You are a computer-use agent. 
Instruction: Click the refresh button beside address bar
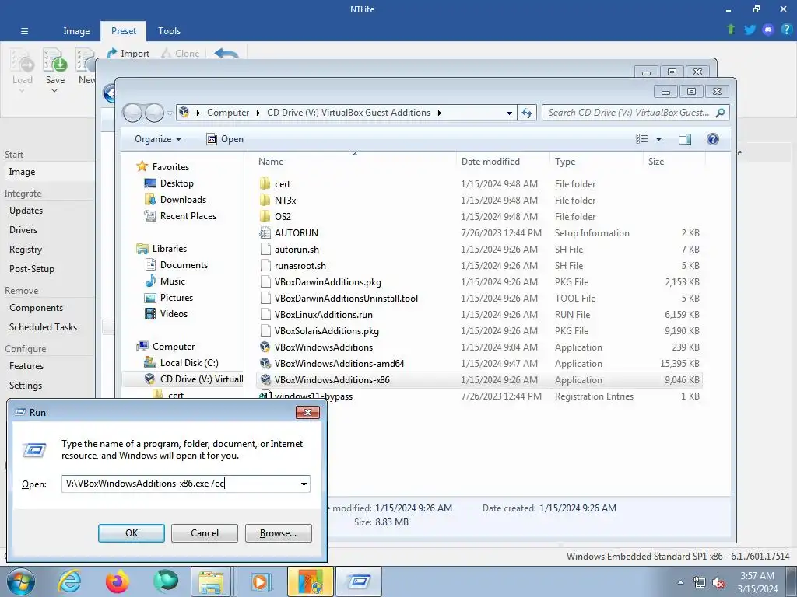527,113
